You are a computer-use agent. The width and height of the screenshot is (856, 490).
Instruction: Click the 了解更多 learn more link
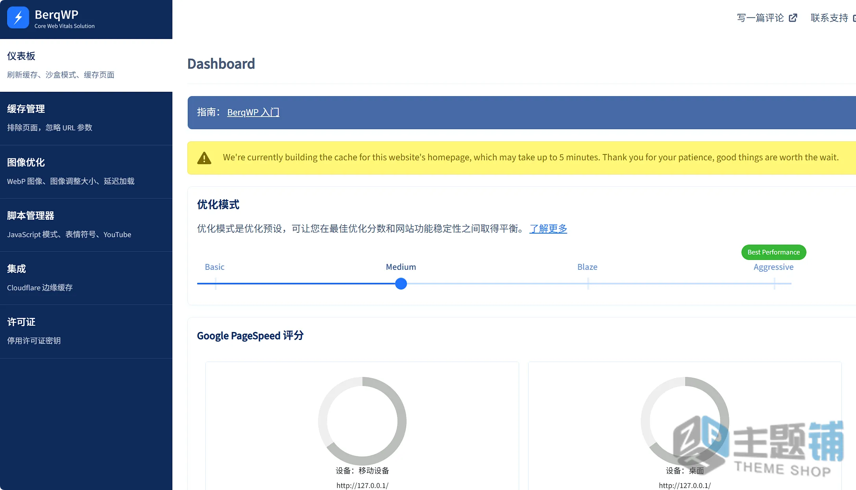tap(548, 228)
